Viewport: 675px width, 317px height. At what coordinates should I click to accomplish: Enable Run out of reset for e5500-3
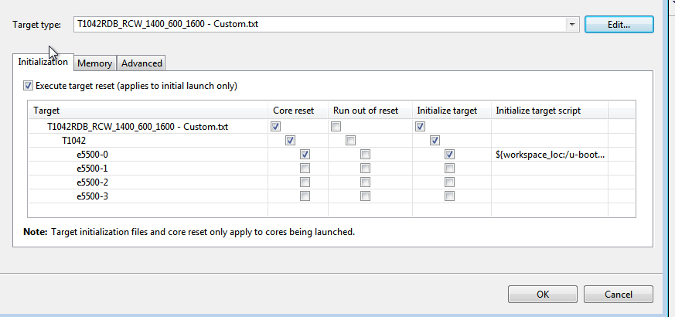[x=365, y=196]
